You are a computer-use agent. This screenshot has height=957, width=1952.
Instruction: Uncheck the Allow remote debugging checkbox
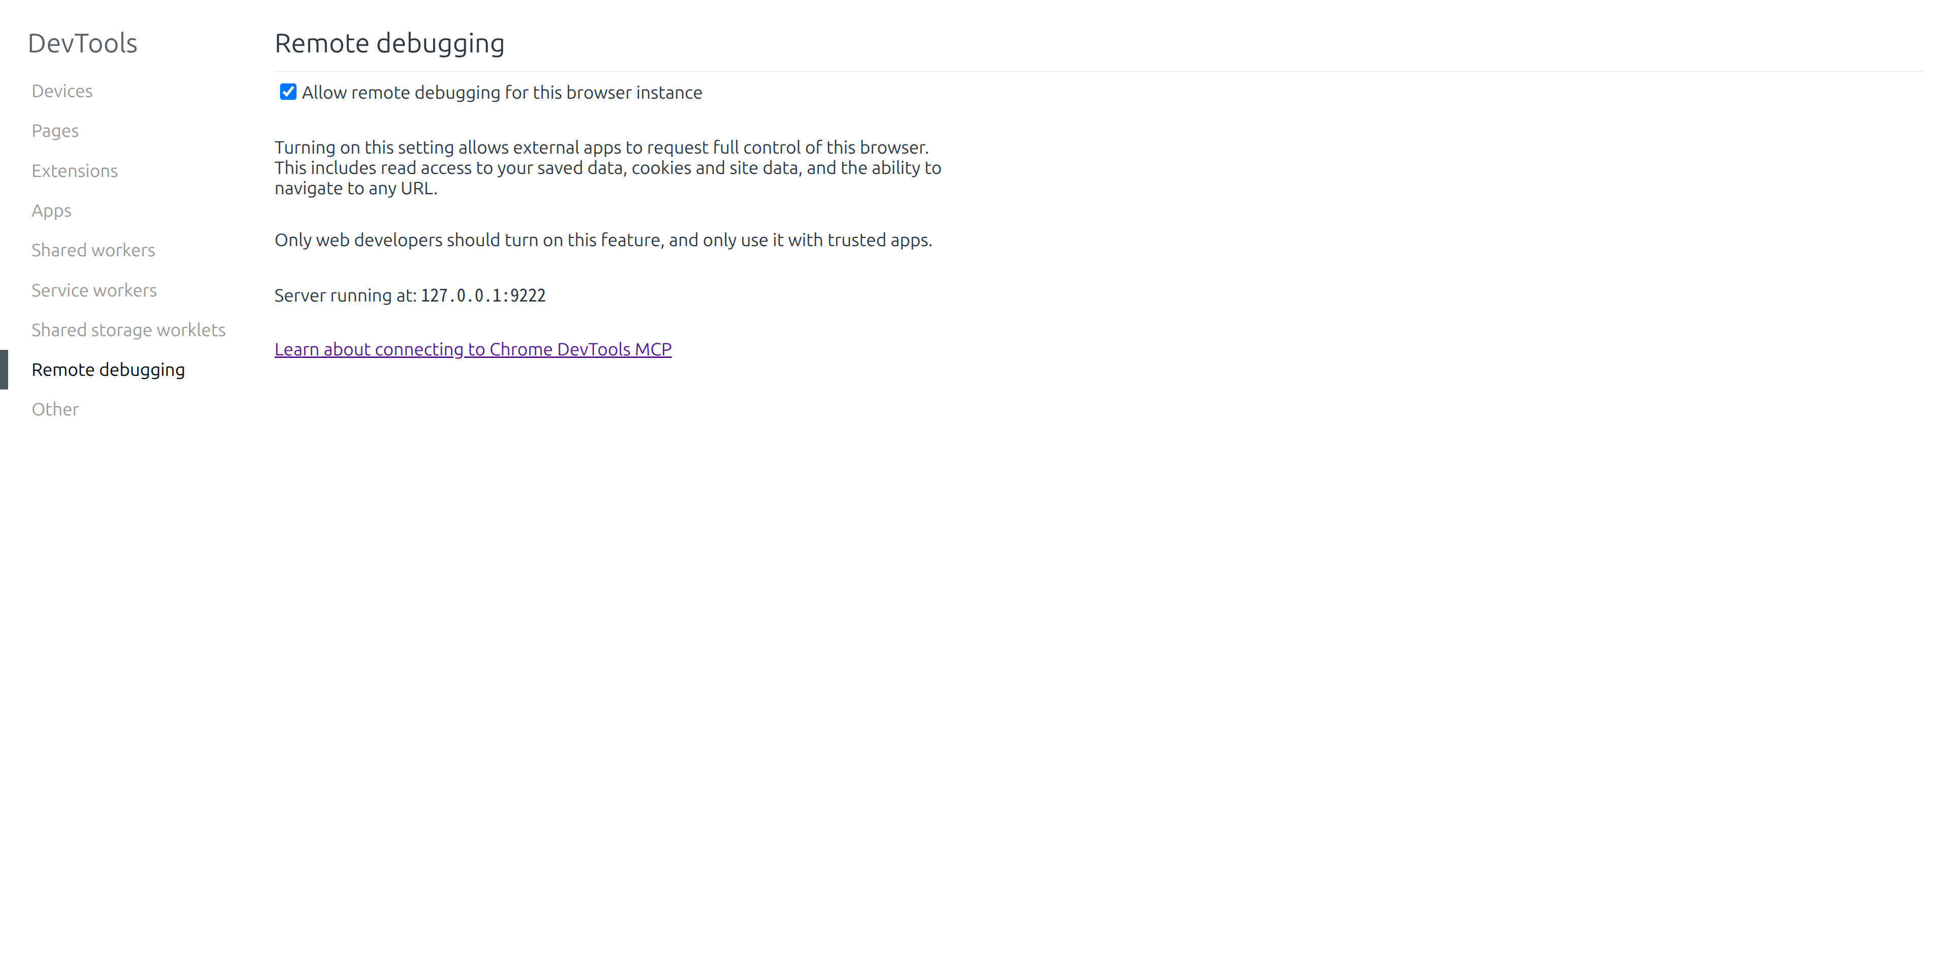click(288, 93)
